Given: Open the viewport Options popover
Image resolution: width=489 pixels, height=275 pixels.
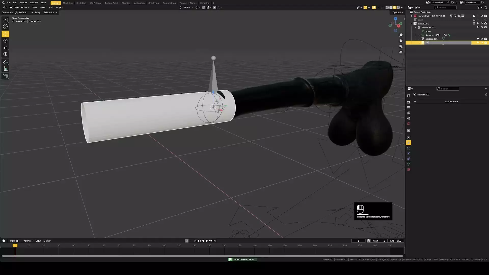Looking at the screenshot, I should [x=398, y=12].
